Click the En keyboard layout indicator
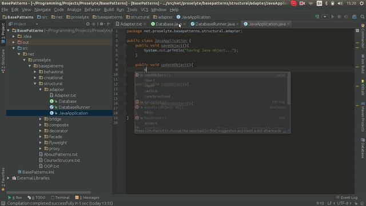The width and height of the screenshot is (366, 206). [319, 3]
